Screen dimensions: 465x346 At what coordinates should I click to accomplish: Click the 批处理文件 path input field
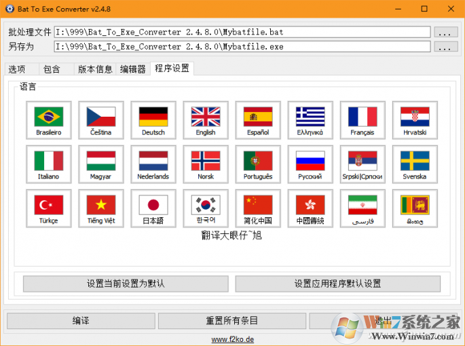[x=242, y=32]
